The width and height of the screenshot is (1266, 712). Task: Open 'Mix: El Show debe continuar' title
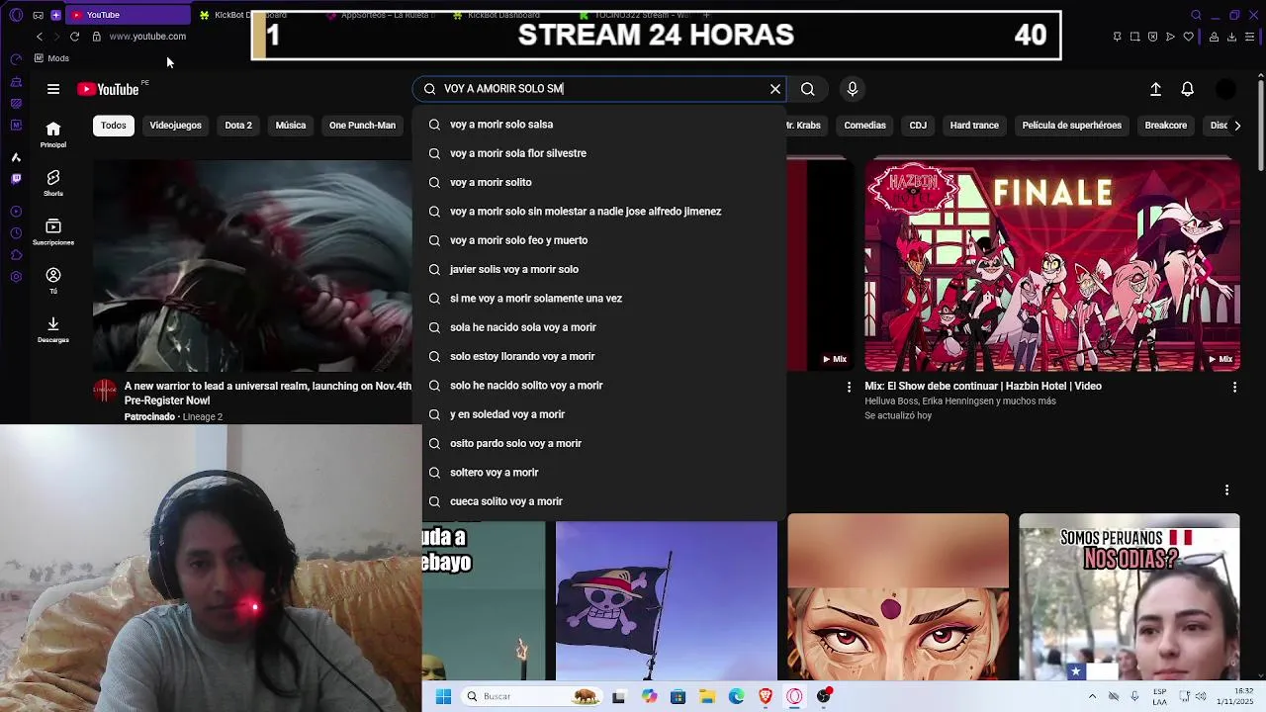[983, 386]
